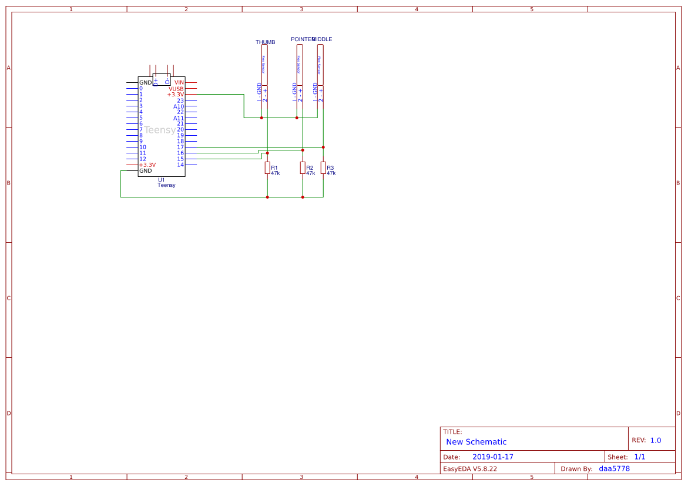Click the Date field showing 2019-01-17
The image size is (688, 486).
(x=493, y=456)
